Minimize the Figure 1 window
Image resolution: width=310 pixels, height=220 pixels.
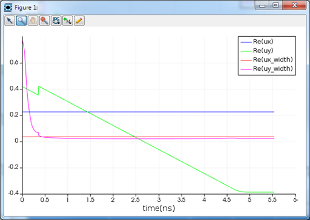coord(262,5)
